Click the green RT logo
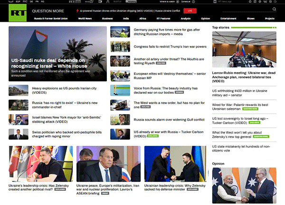 tap(18, 13)
